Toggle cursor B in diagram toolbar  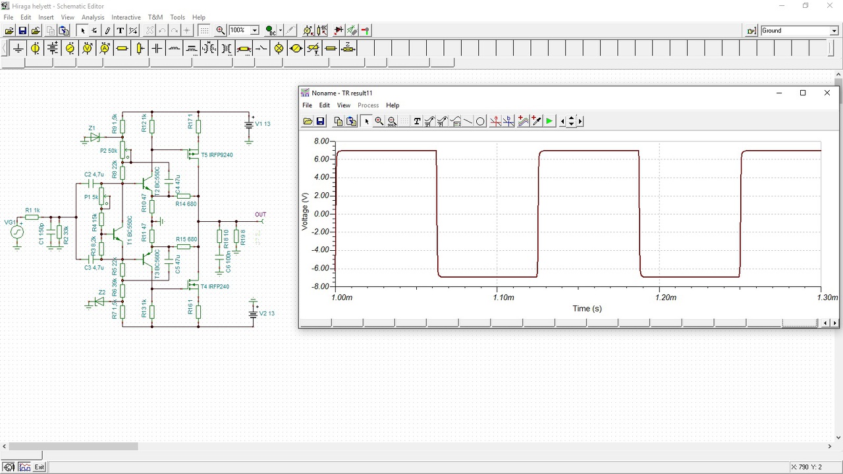[508, 121]
